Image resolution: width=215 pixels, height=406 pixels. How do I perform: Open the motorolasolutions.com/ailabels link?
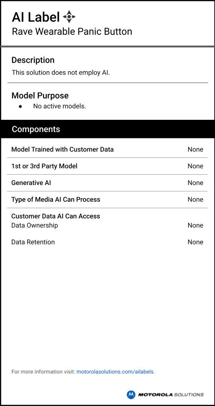[115, 372]
